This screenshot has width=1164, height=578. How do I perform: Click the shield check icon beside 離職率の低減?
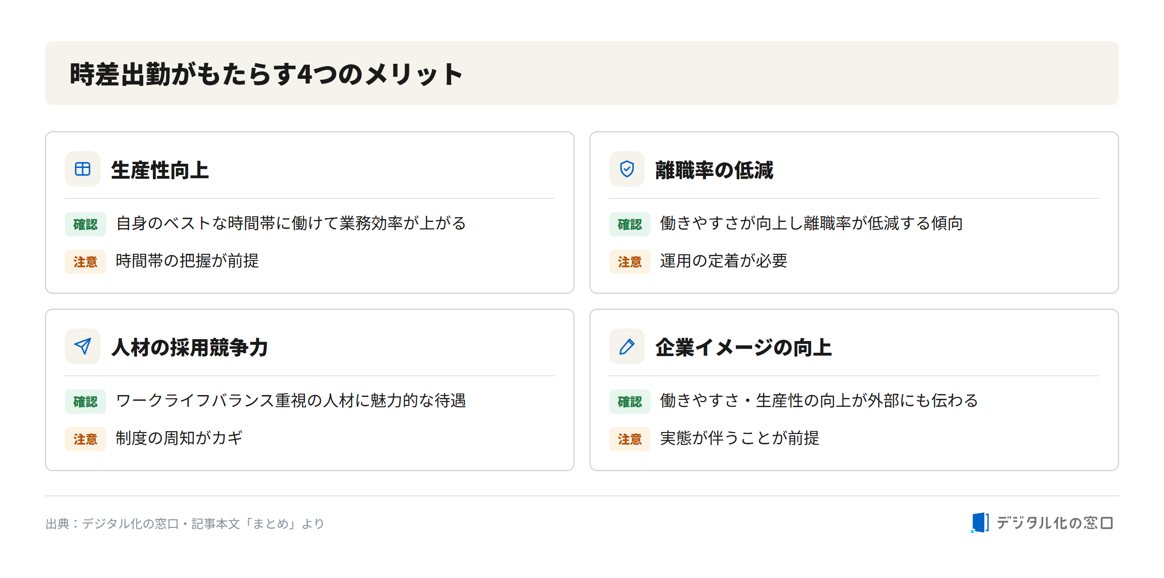pyautogui.click(x=627, y=169)
